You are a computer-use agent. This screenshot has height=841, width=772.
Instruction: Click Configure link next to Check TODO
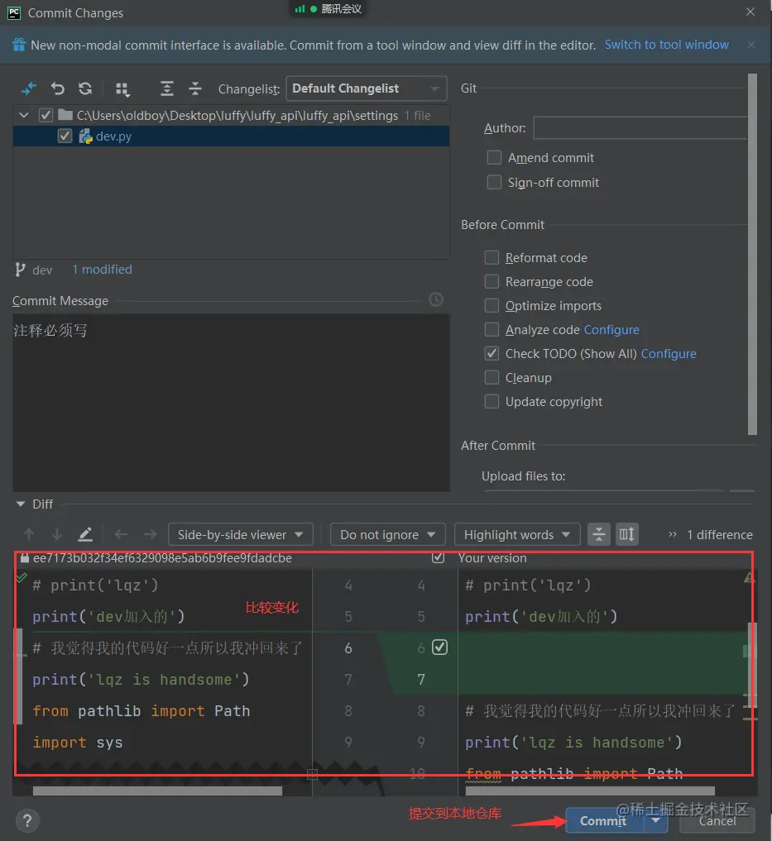669,353
